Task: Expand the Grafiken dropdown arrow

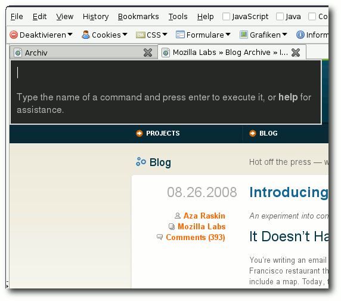Action: pyautogui.click(x=285, y=35)
